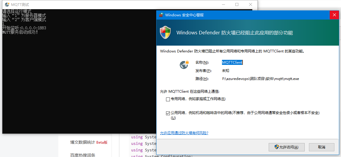The height and width of the screenshot is (157, 341).
Task: Close the Windows security alert dialog
Action: tap(334, 15)
